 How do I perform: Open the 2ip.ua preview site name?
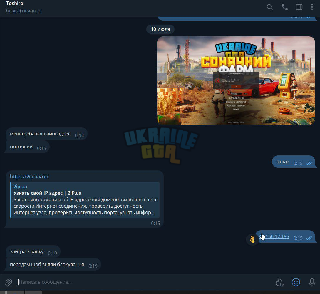(20, 187)
